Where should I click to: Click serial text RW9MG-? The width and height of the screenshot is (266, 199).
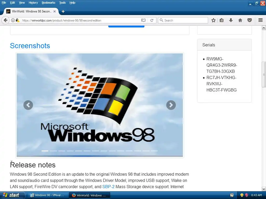point(215,59)
